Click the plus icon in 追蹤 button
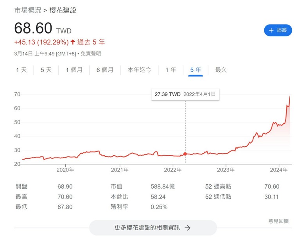Viewport: 305px width, 250px height. pyautogui.click(x=271, y=30)
